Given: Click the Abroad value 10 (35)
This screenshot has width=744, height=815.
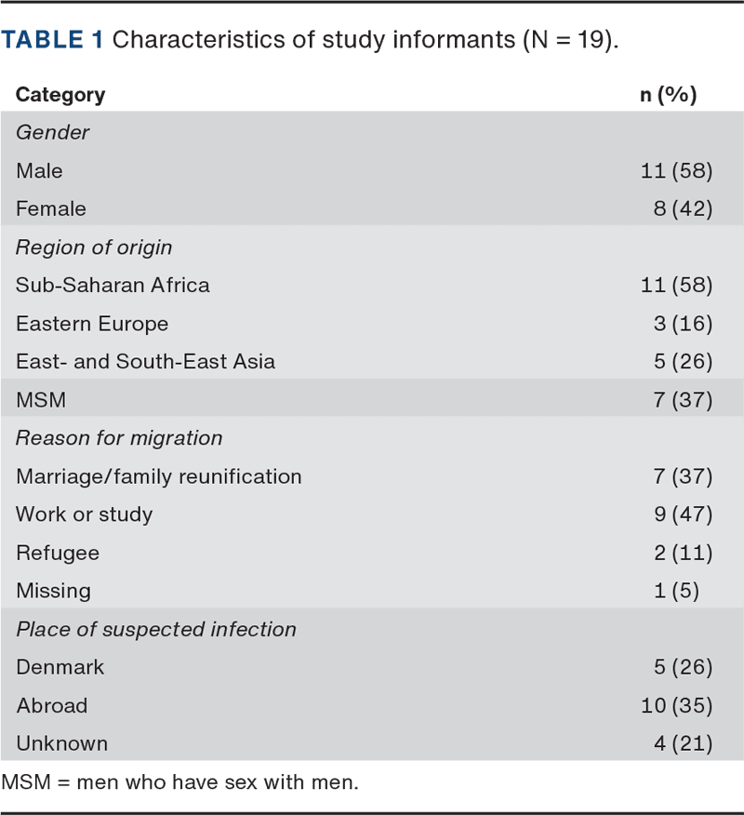Looking at the screenshot, I should point(676,705).
